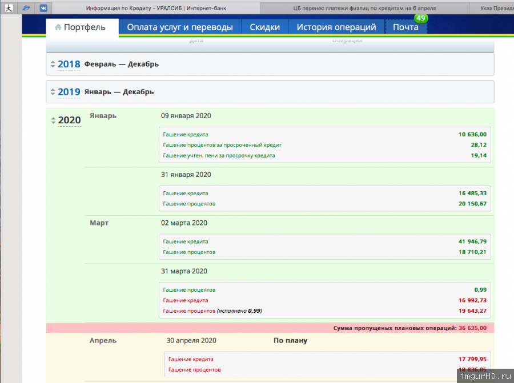
Task: Click Гашение процентов за просроченный кредит
Action: (222, 145)
